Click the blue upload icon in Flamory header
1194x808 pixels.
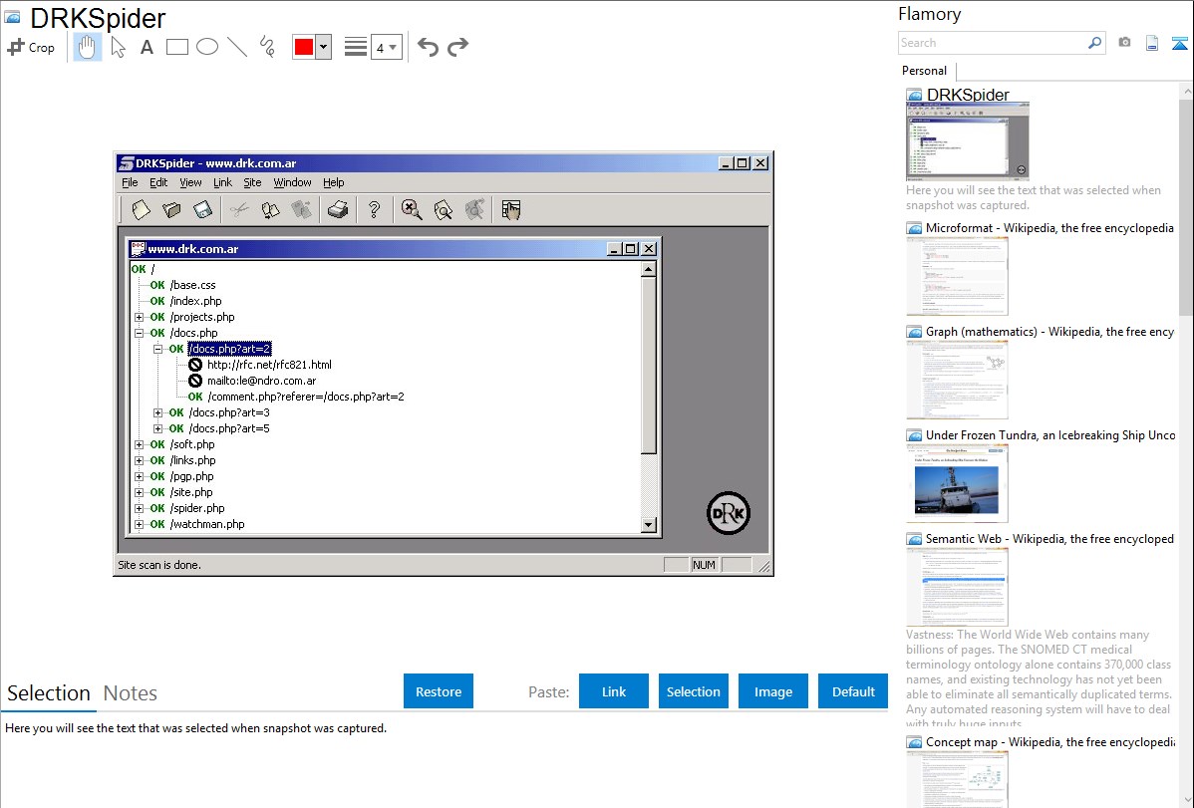coord(1179,43)
